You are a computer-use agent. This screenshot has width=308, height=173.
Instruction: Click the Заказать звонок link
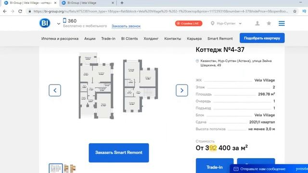[126, 26]
